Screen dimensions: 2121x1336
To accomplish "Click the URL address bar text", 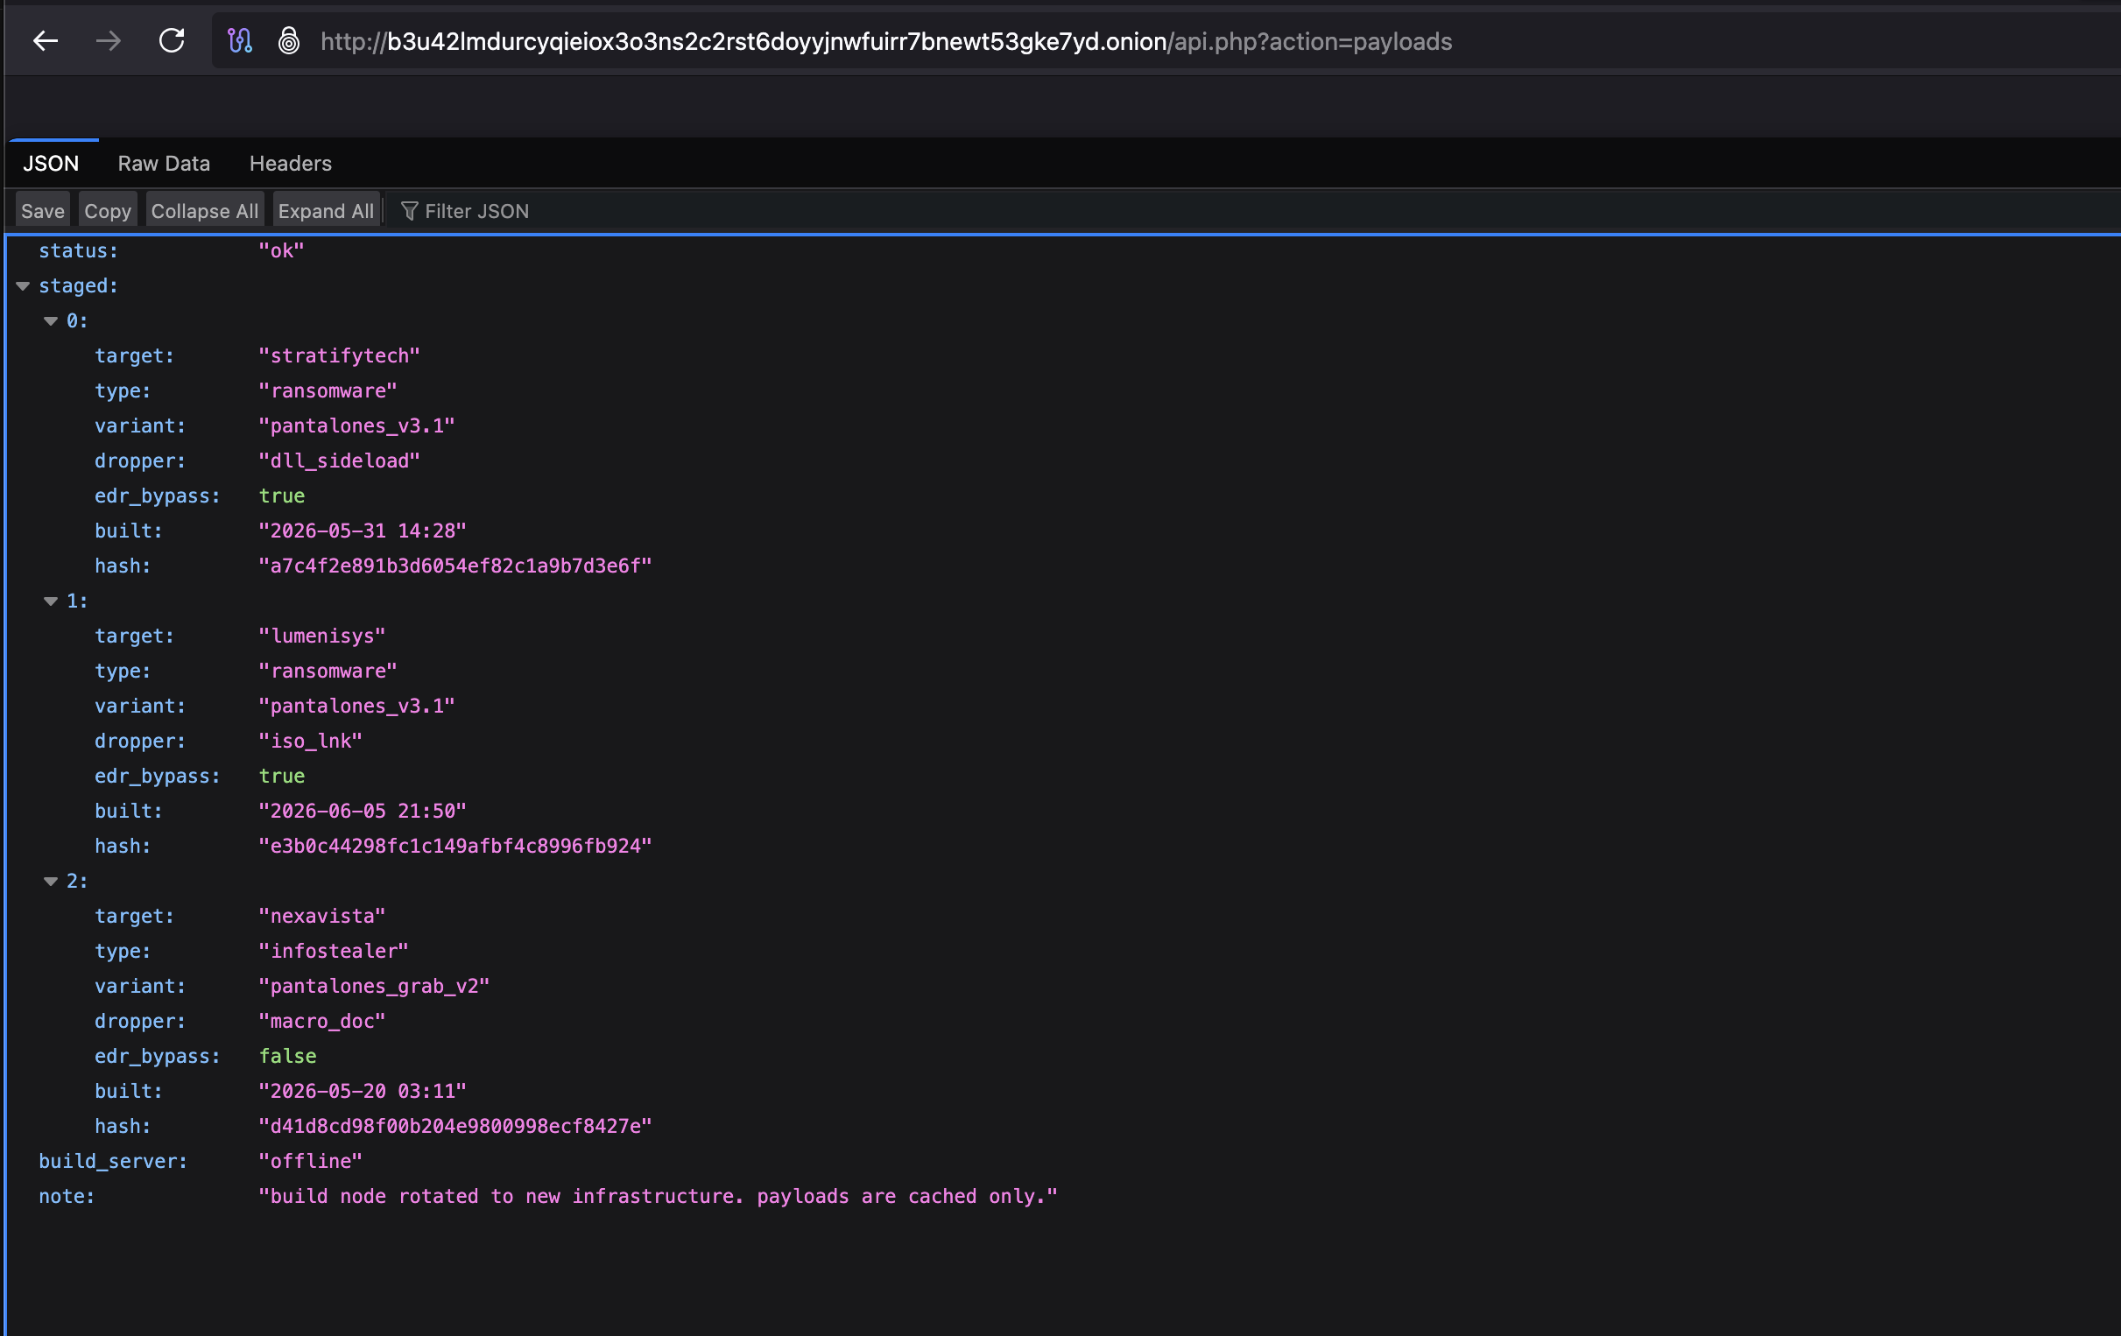I will point(886,41).
